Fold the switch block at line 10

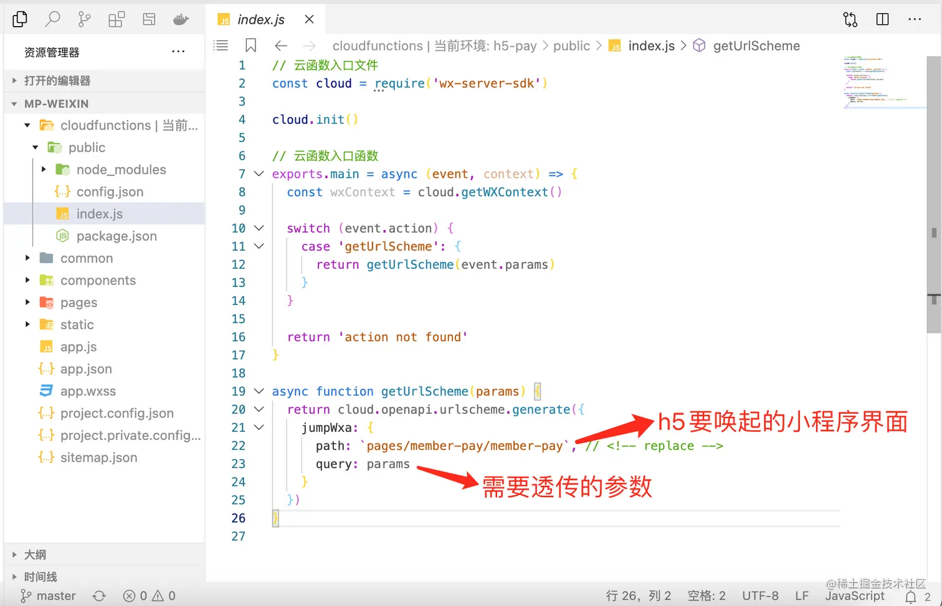(259, 228)
